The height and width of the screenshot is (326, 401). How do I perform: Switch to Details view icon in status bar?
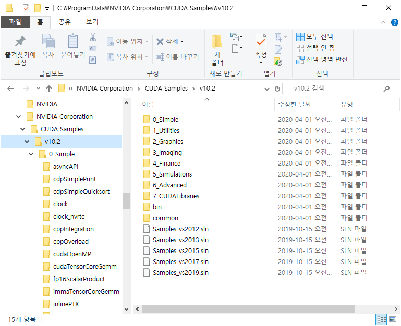coord(381,319)
